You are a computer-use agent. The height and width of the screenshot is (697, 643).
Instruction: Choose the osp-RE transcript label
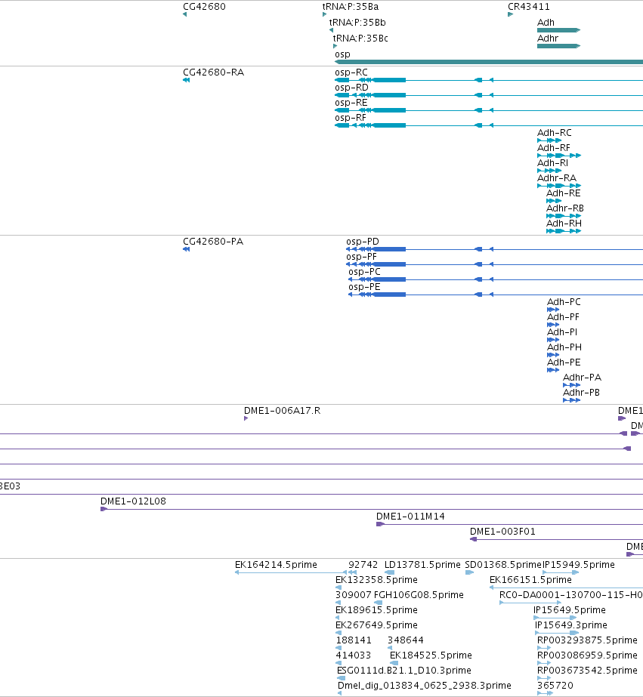(351, 103)
